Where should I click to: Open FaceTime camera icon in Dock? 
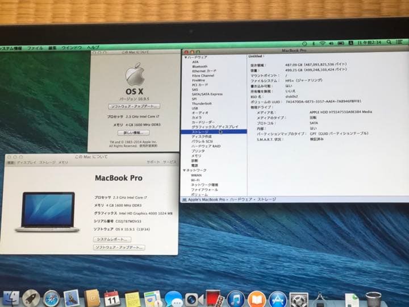(x=194, y=299)
